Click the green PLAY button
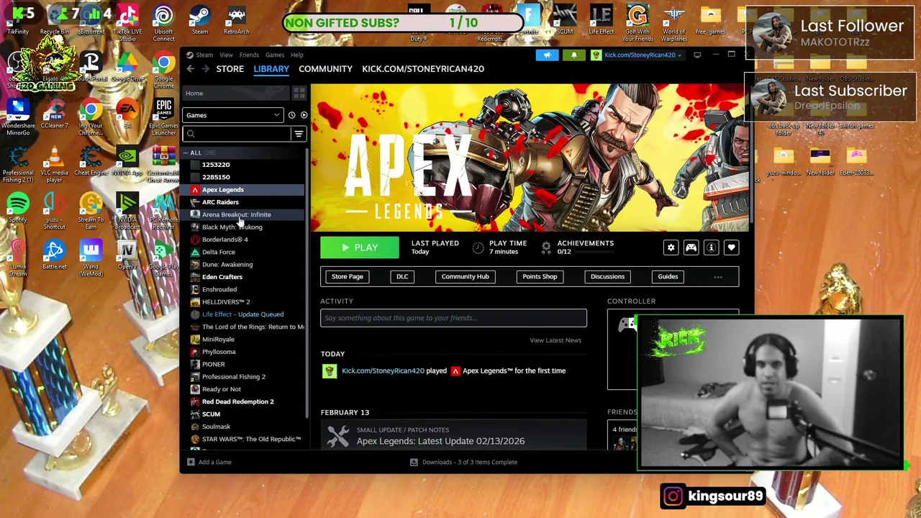This screenshot has height=518, width=921. pos(360,247)
